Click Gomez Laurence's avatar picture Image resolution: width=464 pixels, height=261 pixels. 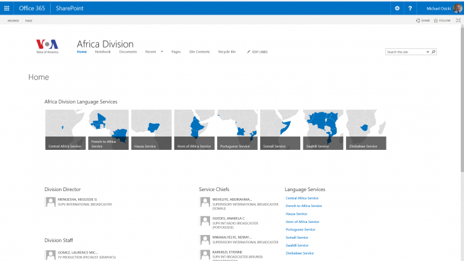pyautogui.click(x=51, y=255)
